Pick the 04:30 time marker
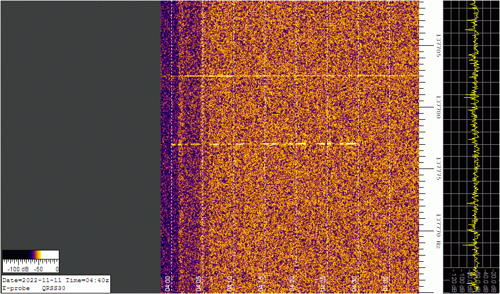Screen dimensions: 500x294 [x=355, y=283]
